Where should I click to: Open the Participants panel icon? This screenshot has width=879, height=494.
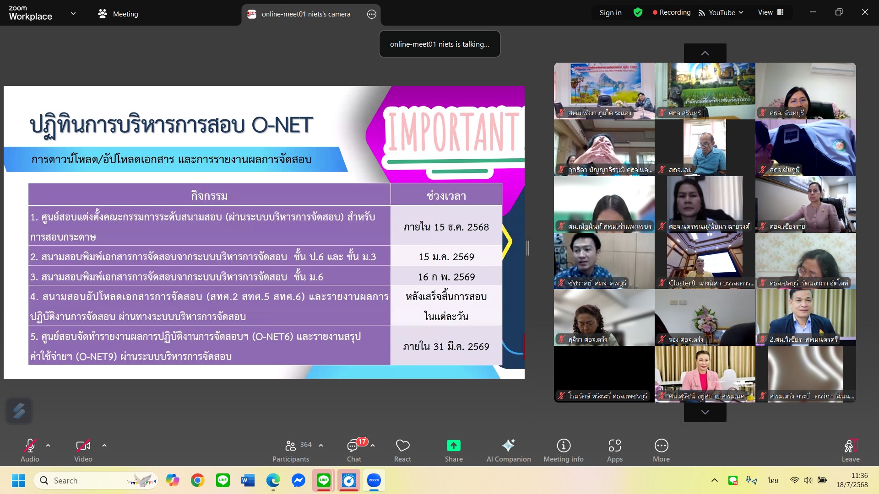(290, 446)
